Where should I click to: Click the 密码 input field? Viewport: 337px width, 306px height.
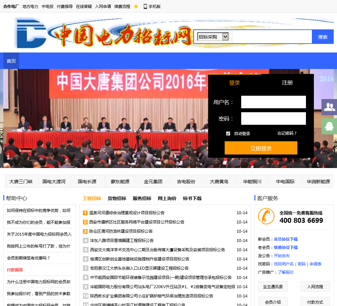273,119
